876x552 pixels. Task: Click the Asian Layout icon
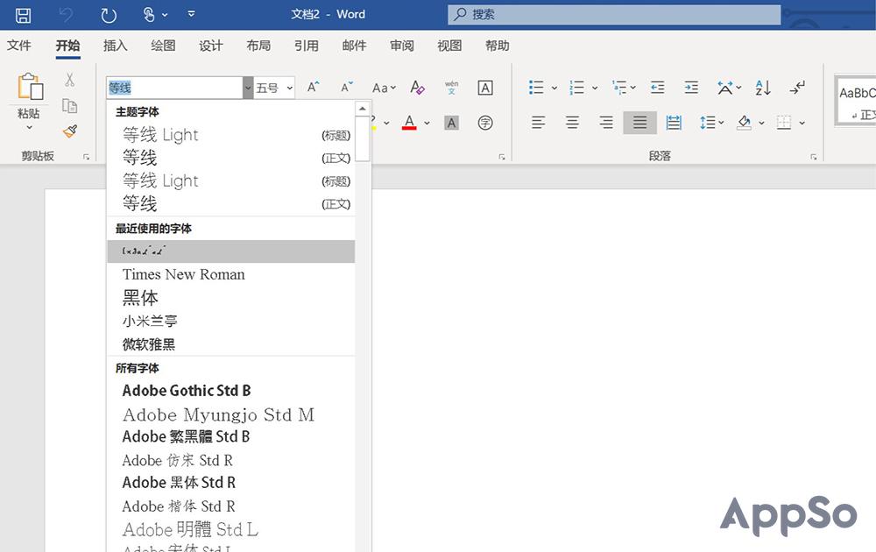[725, 87]
